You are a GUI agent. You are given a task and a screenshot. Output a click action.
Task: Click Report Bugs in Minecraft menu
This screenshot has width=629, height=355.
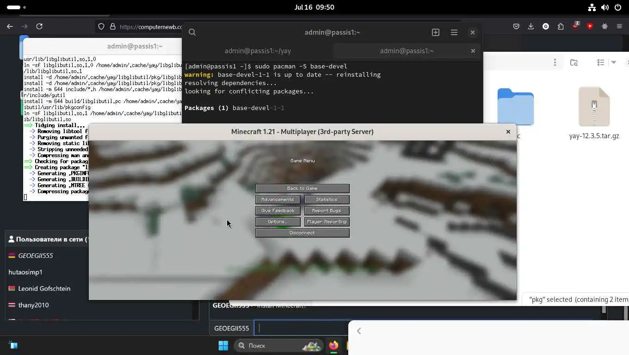tap(327, 211)
